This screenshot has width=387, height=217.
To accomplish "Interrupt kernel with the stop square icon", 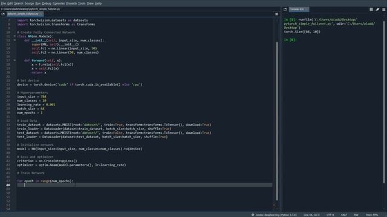I will [x=371, y=10].
